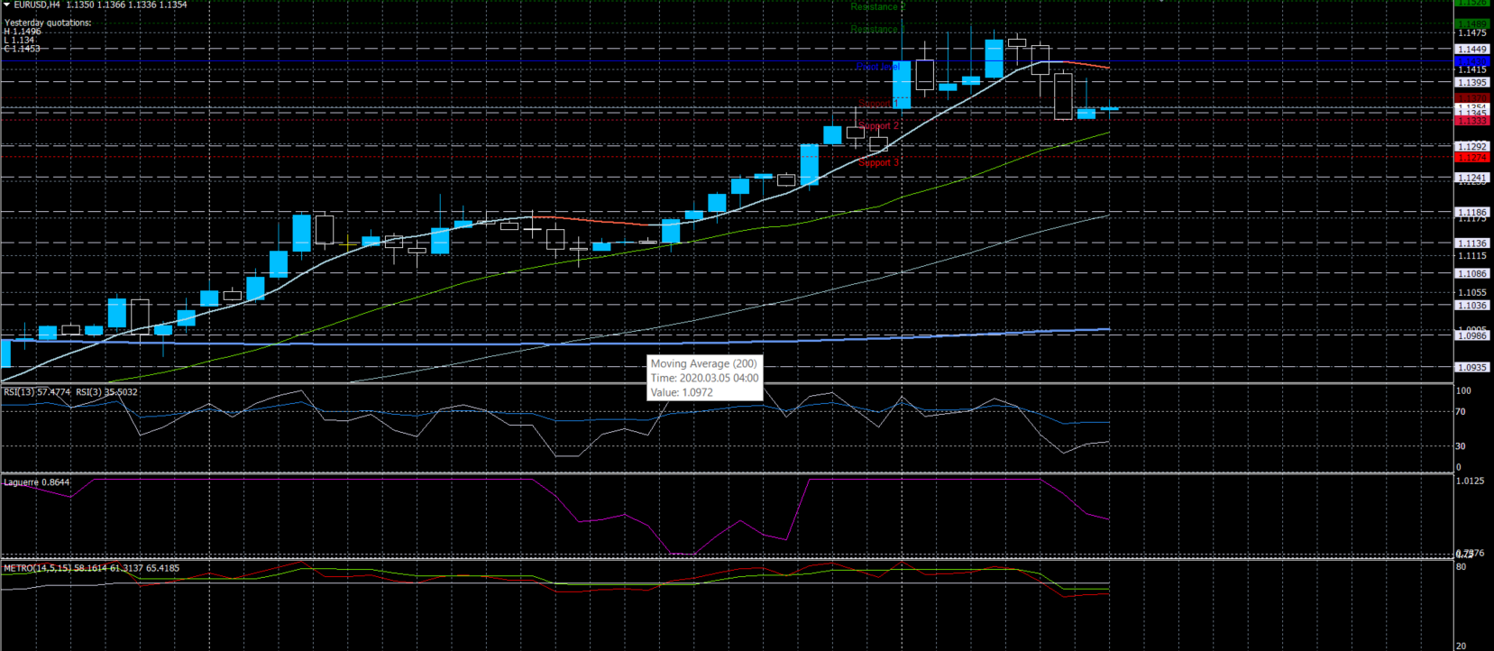
Task: Click the RSI scale value 70
Action: coord(1462,411)
